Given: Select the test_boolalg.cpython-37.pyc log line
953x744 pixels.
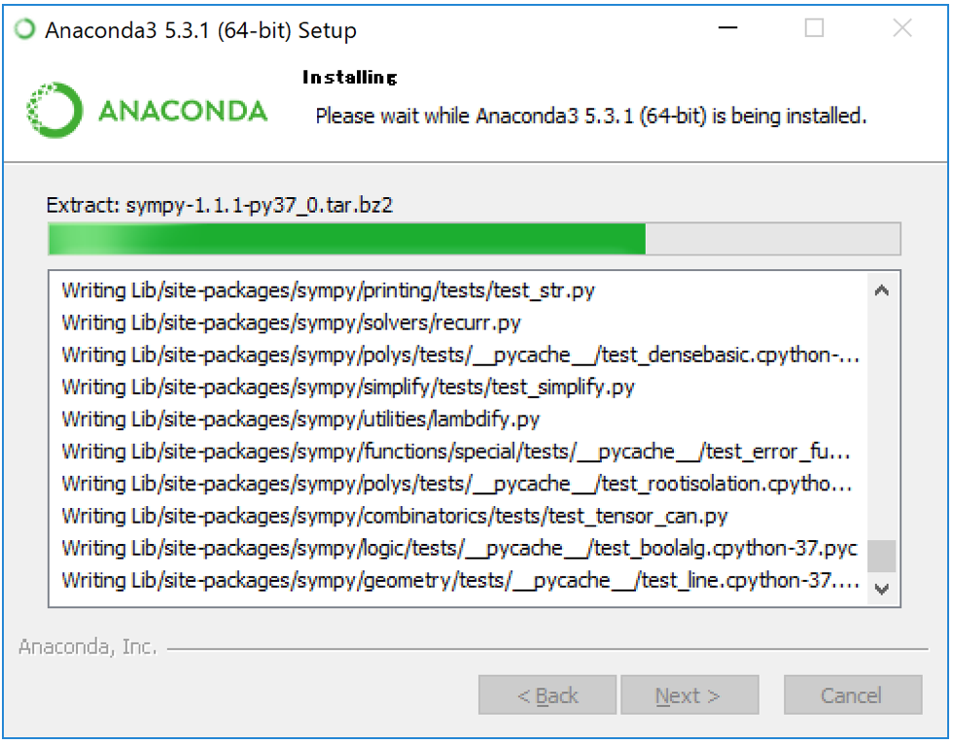Looking at the screenshot, I should click(459, 549).
